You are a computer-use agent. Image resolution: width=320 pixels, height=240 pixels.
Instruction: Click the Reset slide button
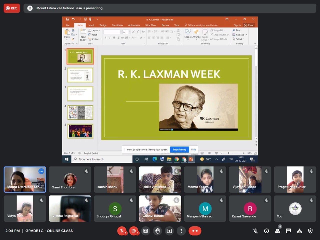click(92, 35)
